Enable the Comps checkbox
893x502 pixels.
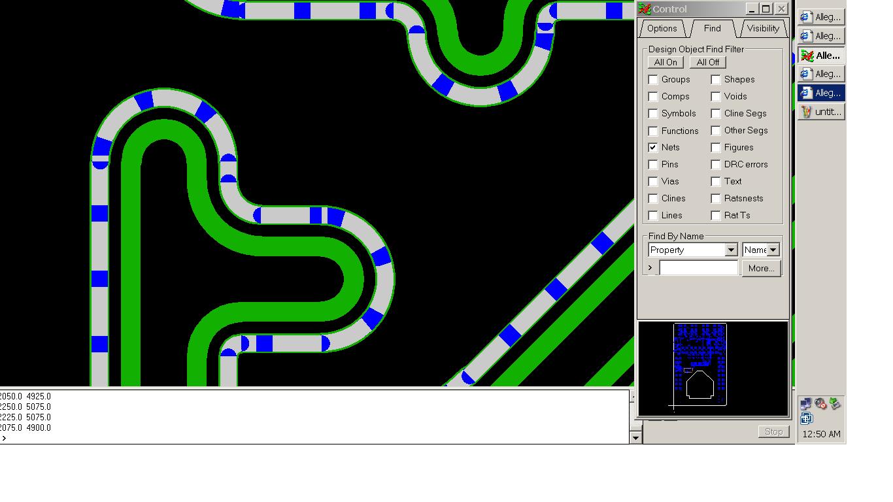[653, 96]
